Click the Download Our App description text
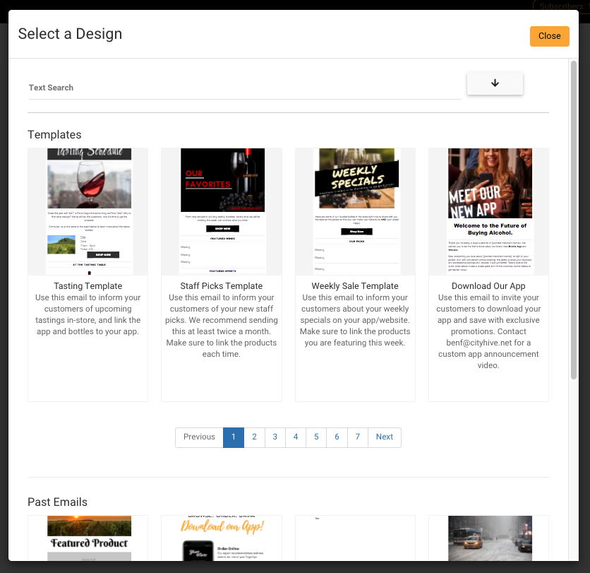This screenshot has width=590, height=573. click(488, 331)
